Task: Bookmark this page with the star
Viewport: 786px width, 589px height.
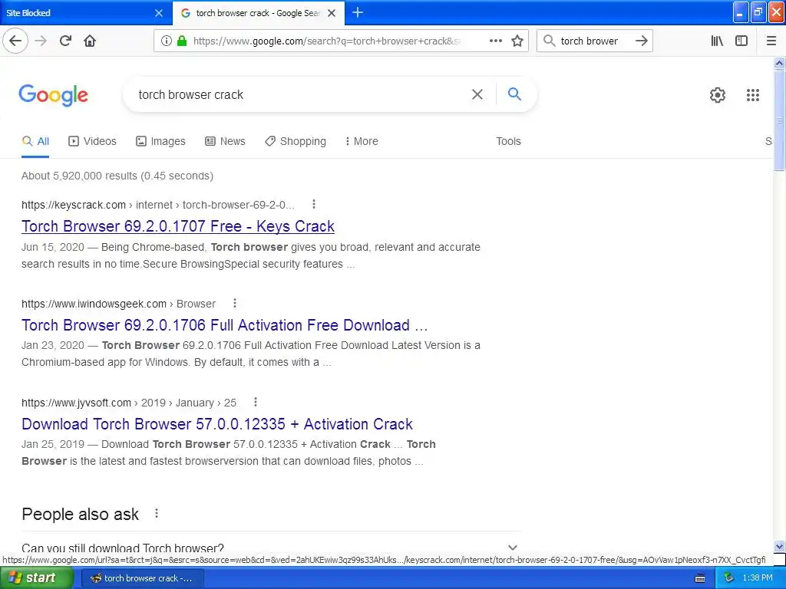Action: click(x=517, y=41)
